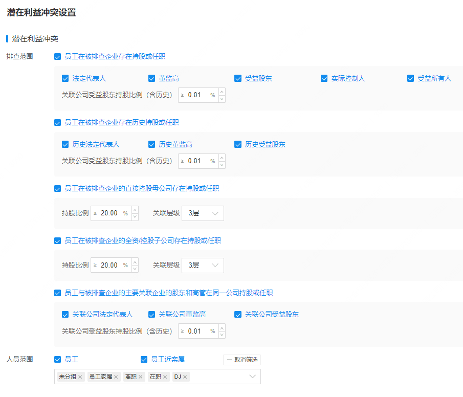Image resolution: width=463 pixels, height=397 pixels.
Task: Toggle the 法定代表人 checkbox
Action: point(65,79)
